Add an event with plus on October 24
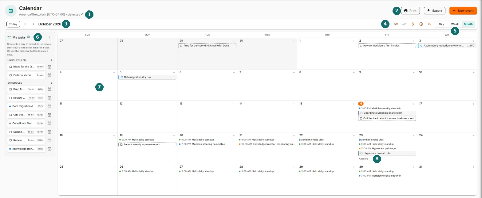Screen dimensions: 482x198 coord(474,135)
